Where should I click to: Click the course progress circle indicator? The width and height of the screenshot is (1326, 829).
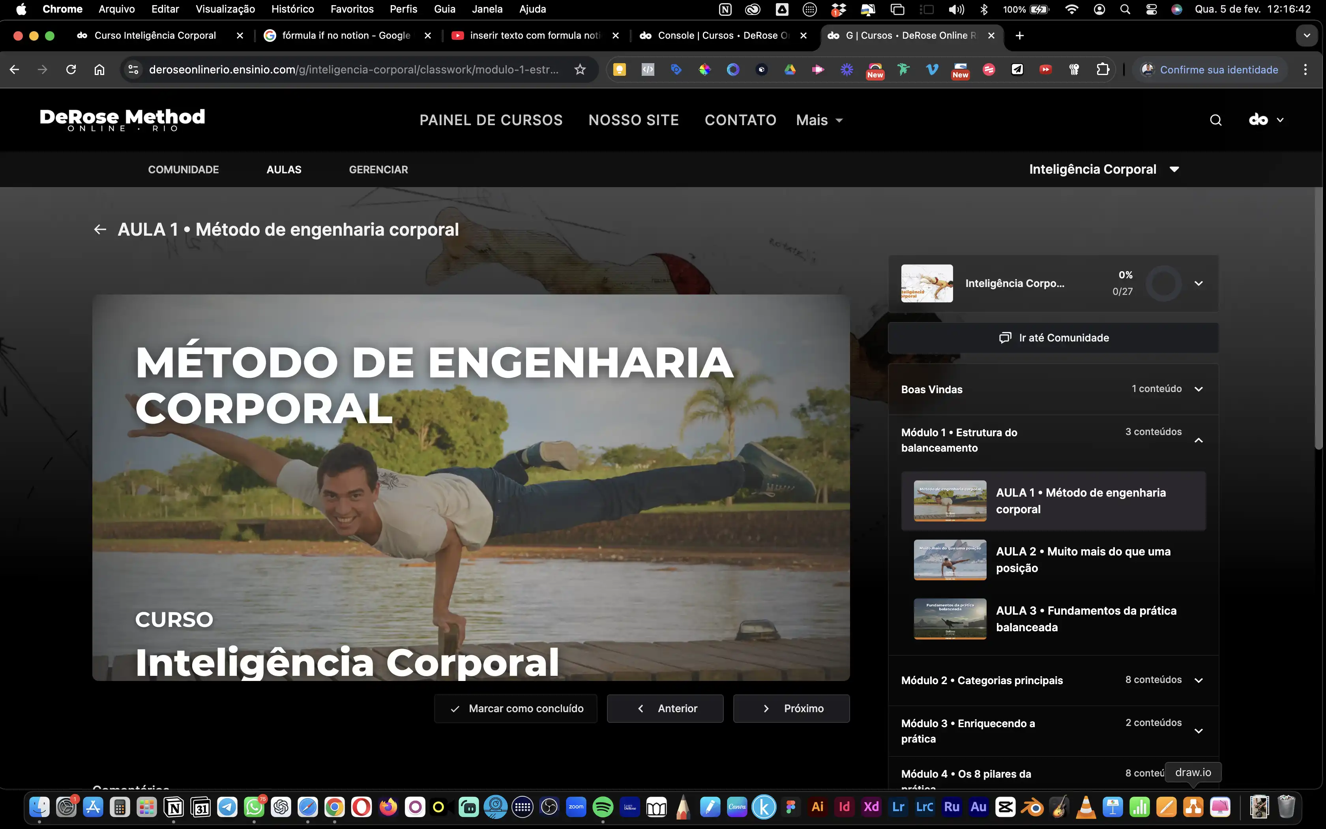[x=1163, y=283]
